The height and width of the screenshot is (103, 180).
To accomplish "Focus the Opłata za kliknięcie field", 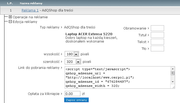I will click(x=73, y=94).
